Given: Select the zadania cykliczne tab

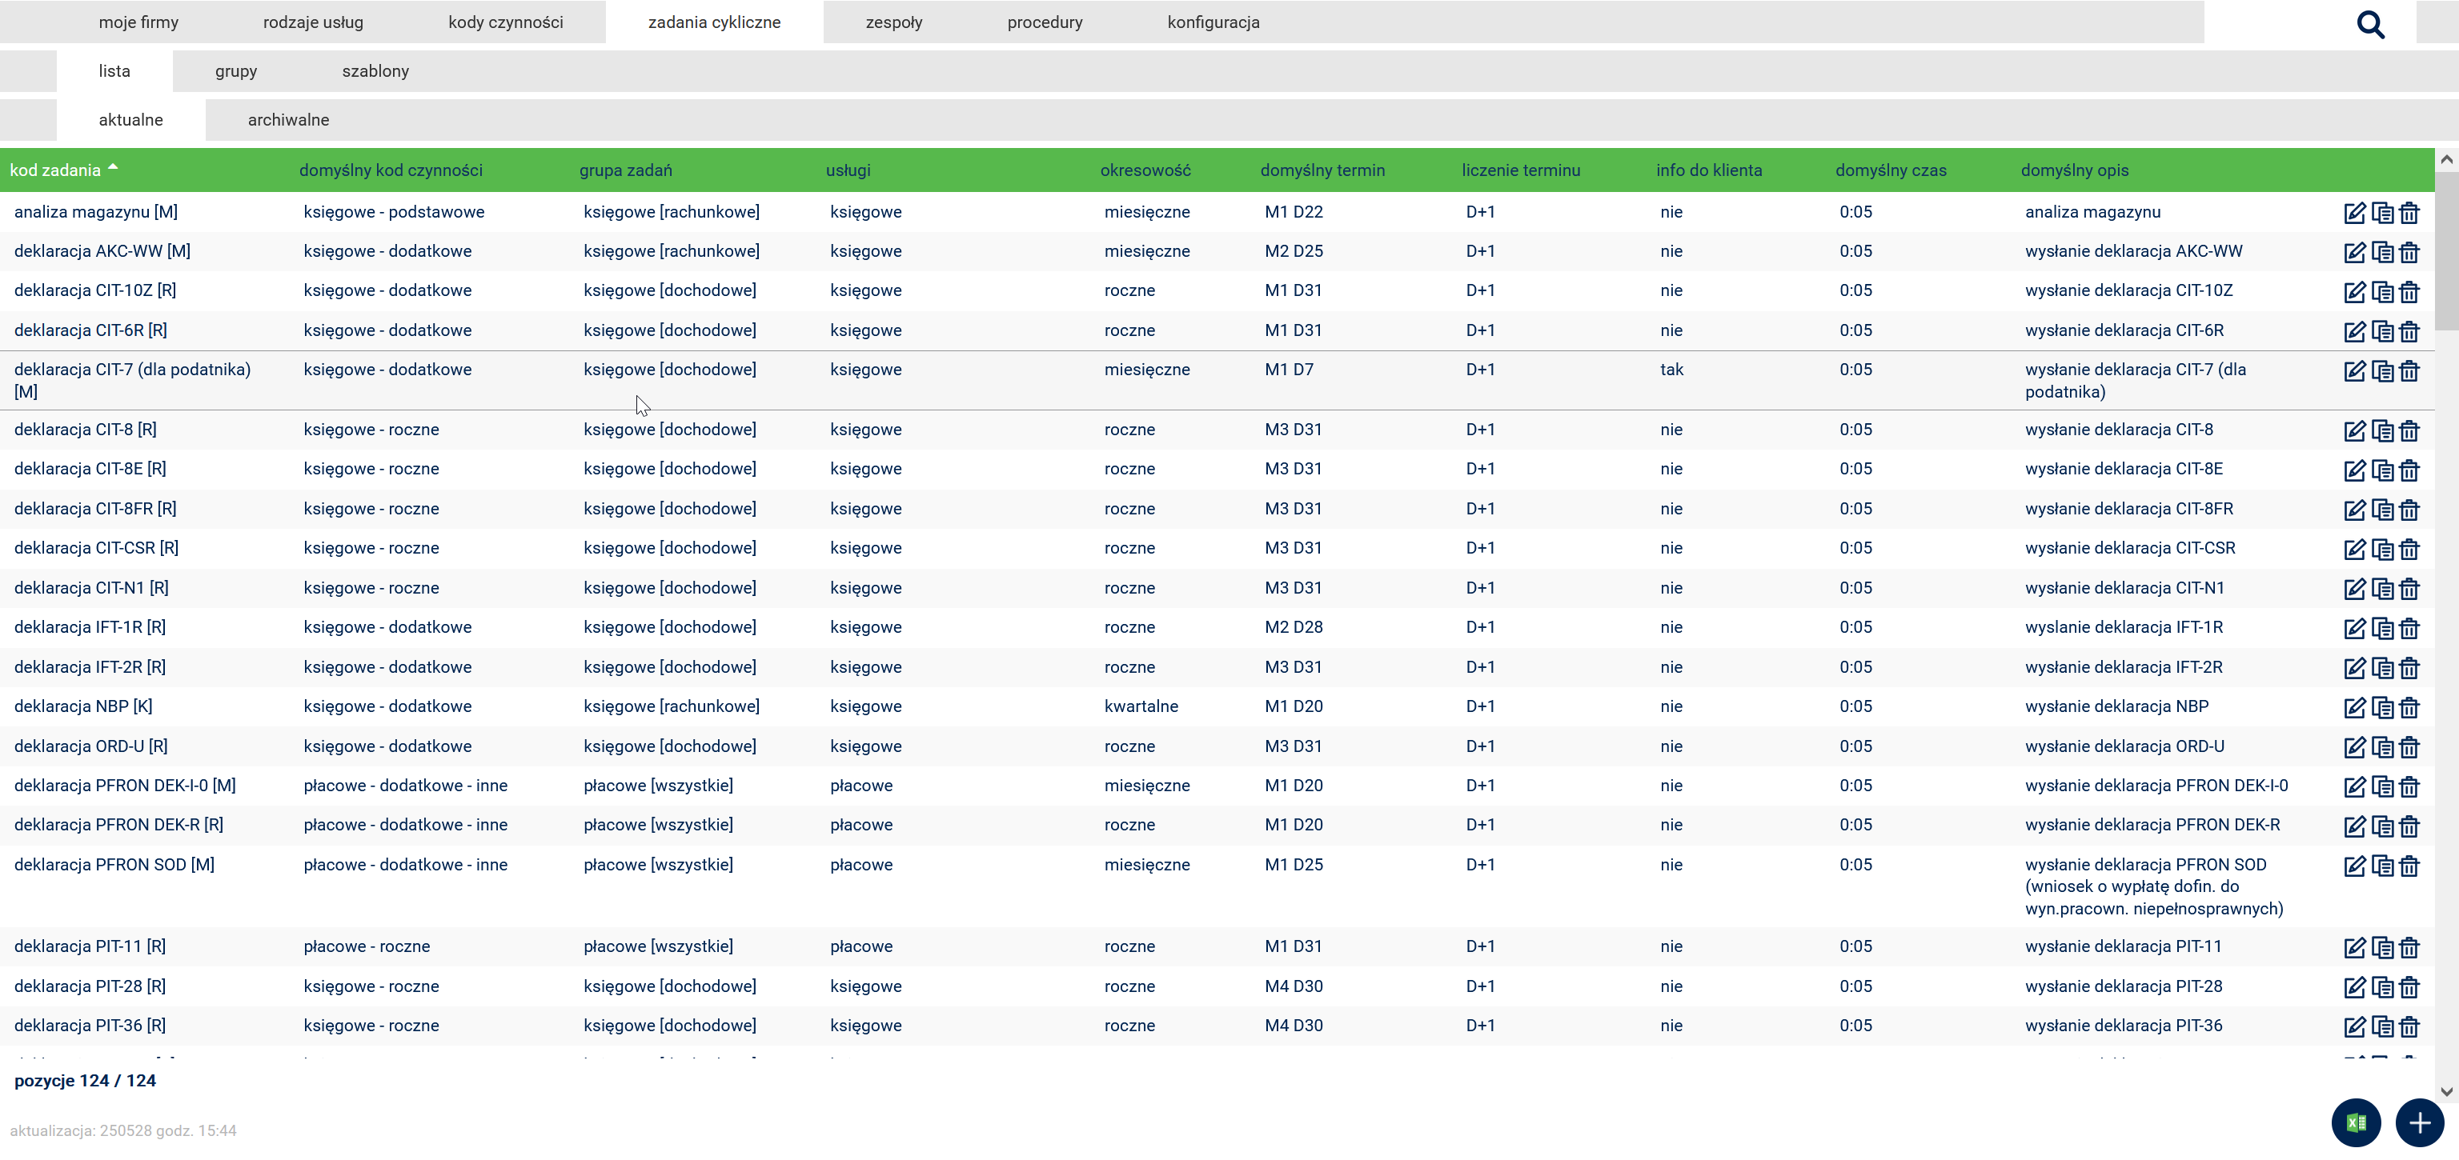Looking at the screenshot, I should tap(714, 22).
